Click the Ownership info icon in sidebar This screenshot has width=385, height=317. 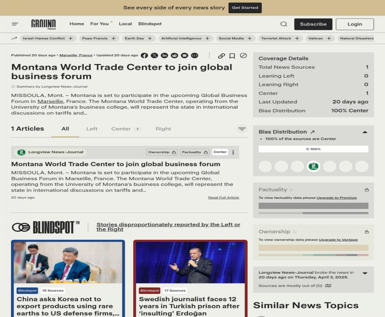tap(294, 232)
